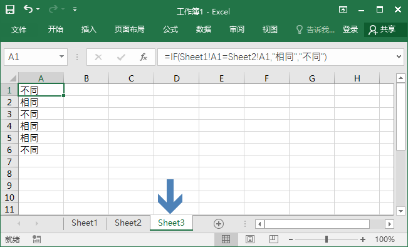This screenshot has height=247, width=408.
Task: Open the ribbon display options icon
Action: tap(343, 9)
